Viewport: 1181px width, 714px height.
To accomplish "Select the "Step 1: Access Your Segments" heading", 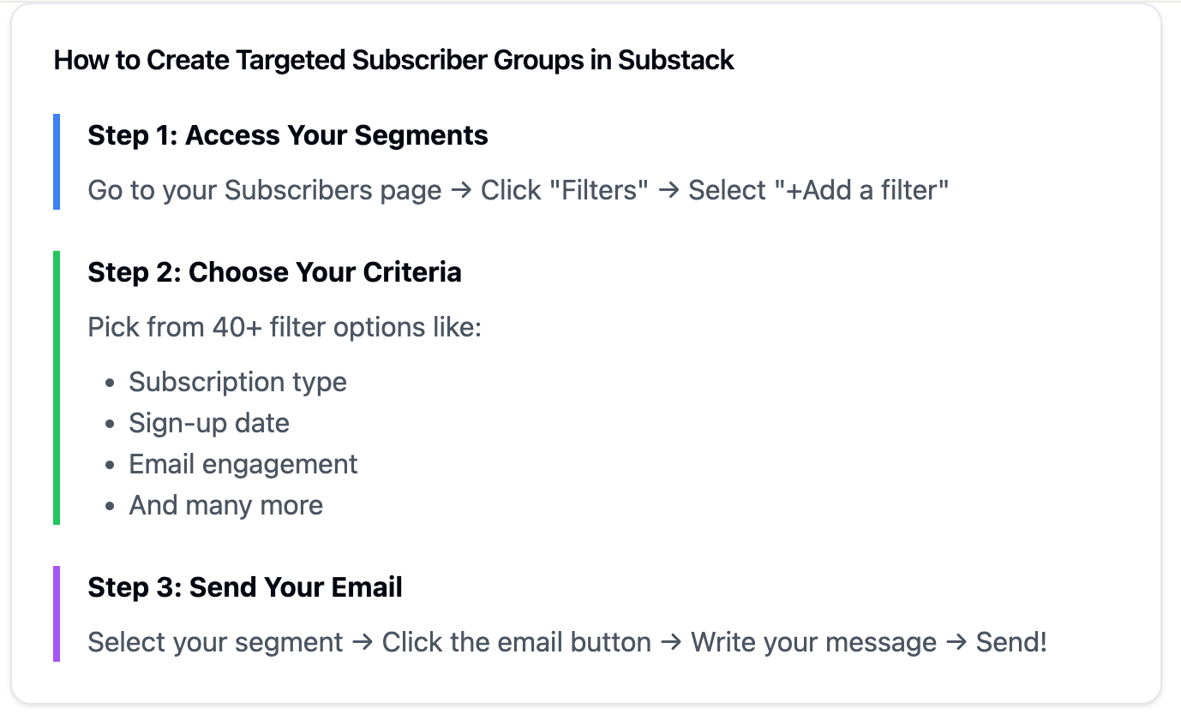I will pos(288,135).
